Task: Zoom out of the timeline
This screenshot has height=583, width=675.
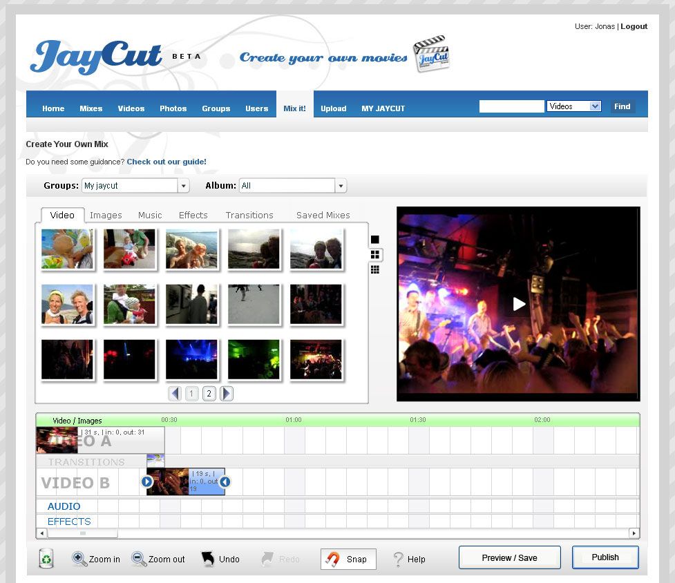Action: tap(158, 559)
